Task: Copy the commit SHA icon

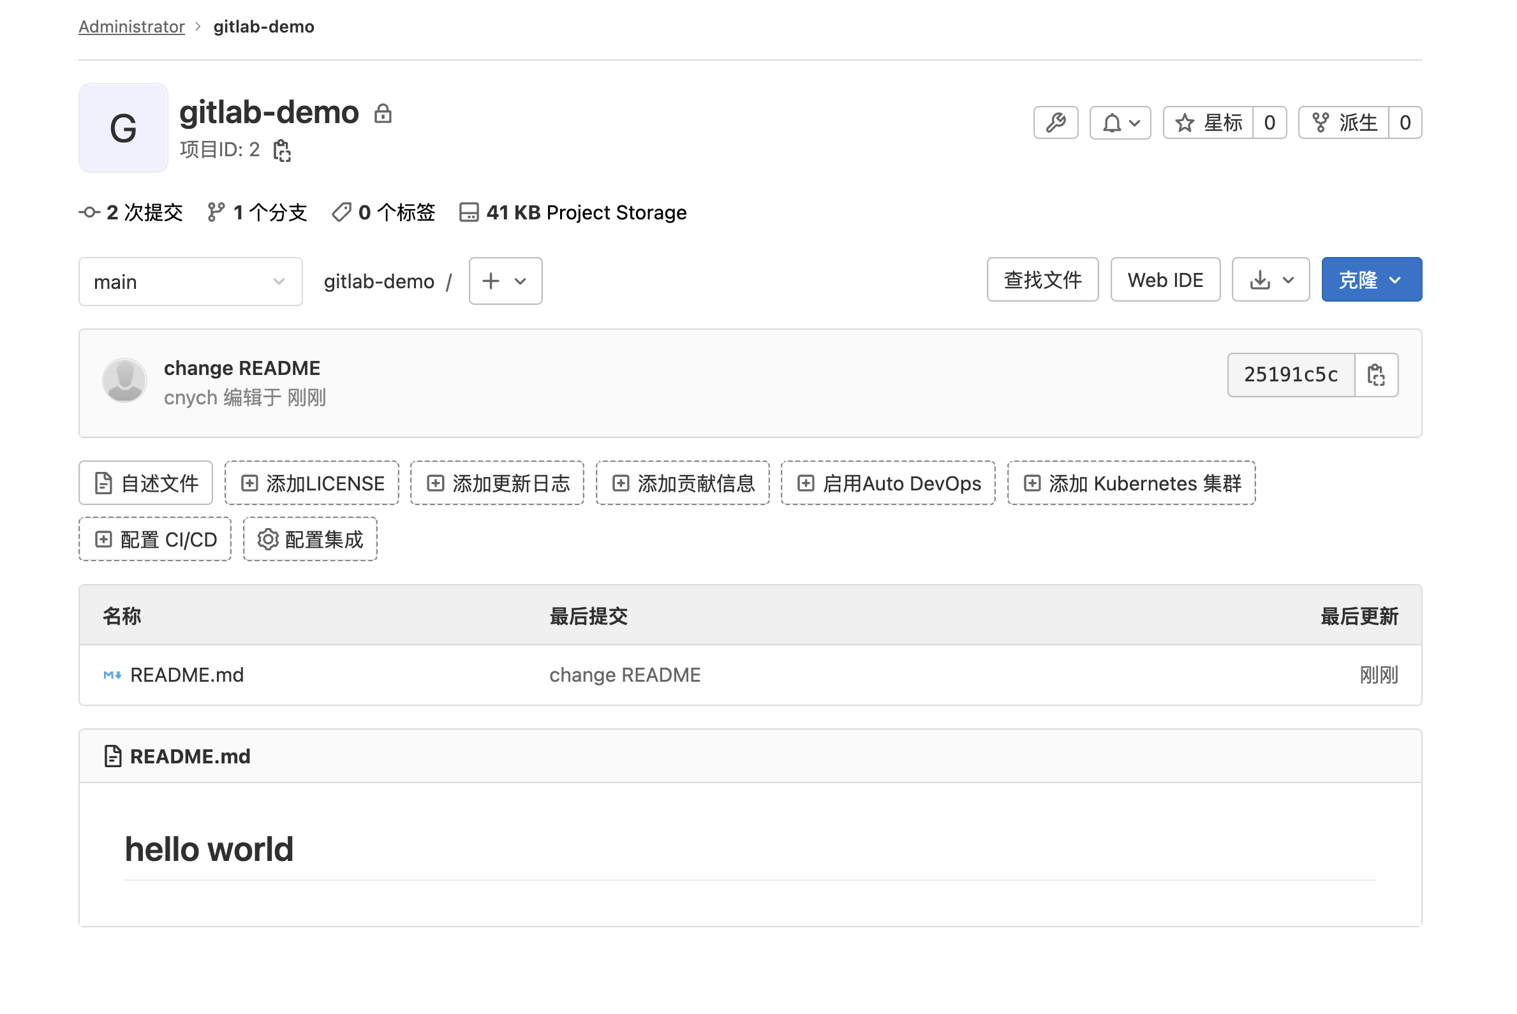Action: [1376, 374]
